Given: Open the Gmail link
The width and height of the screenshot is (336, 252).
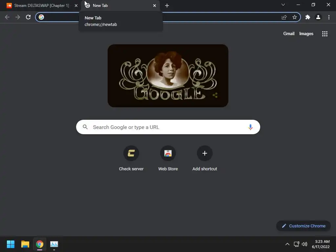Looking at the screenshot, I should coord(289,34).
